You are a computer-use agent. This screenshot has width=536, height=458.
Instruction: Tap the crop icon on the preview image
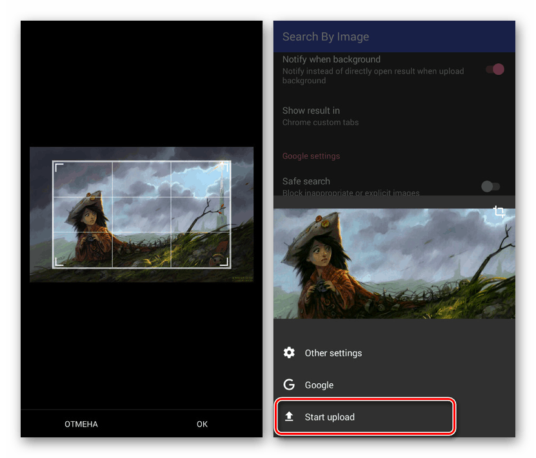click(x=499, y=212)
